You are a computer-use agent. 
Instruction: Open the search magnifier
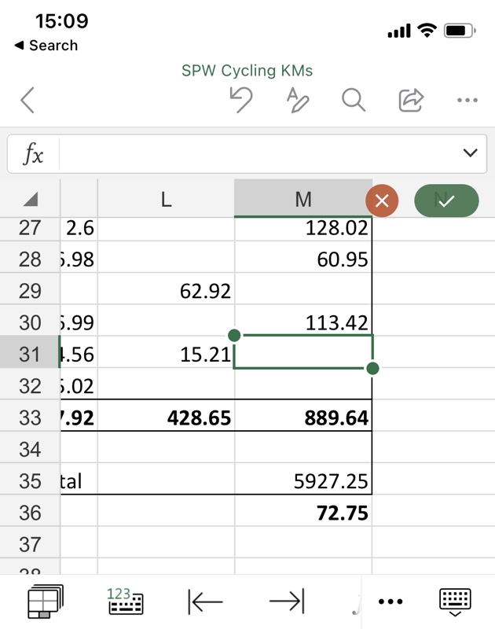click(x=354, y=101)
